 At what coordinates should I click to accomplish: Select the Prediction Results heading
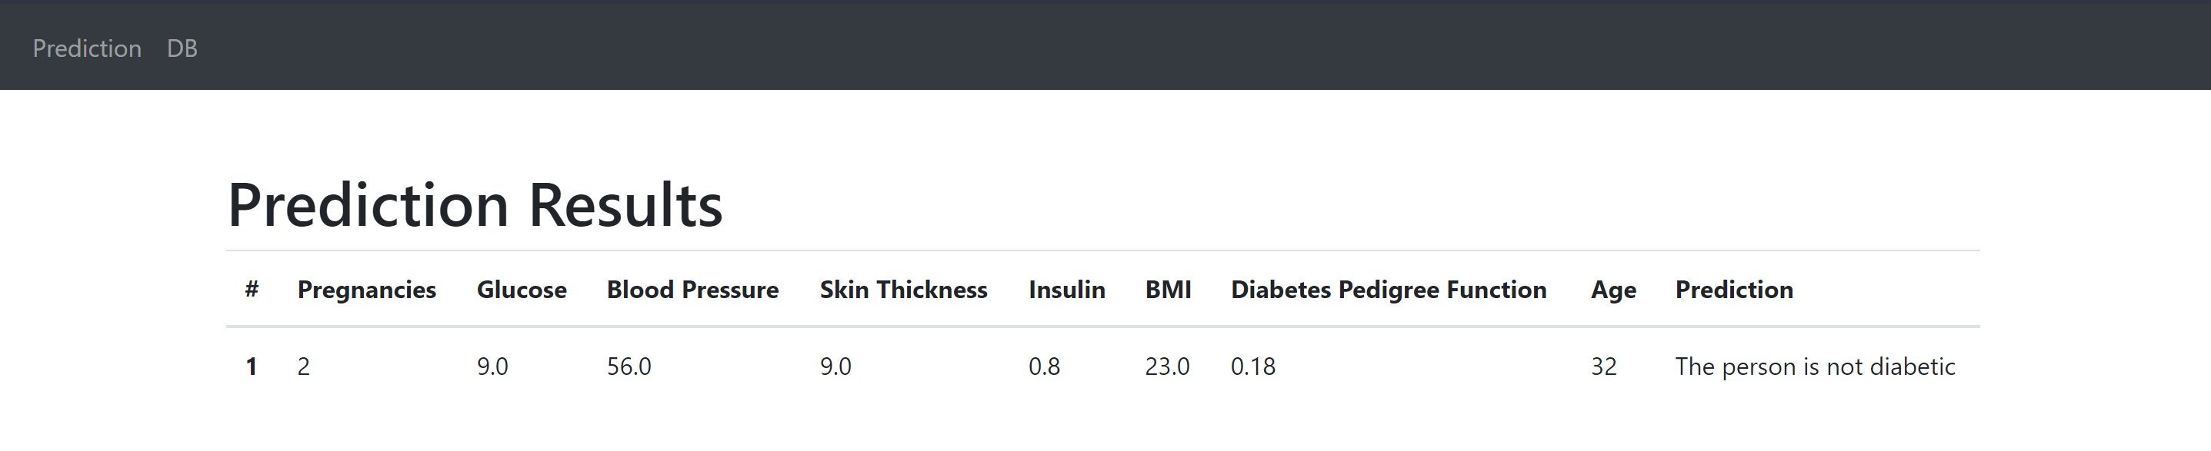click(475, 204)
